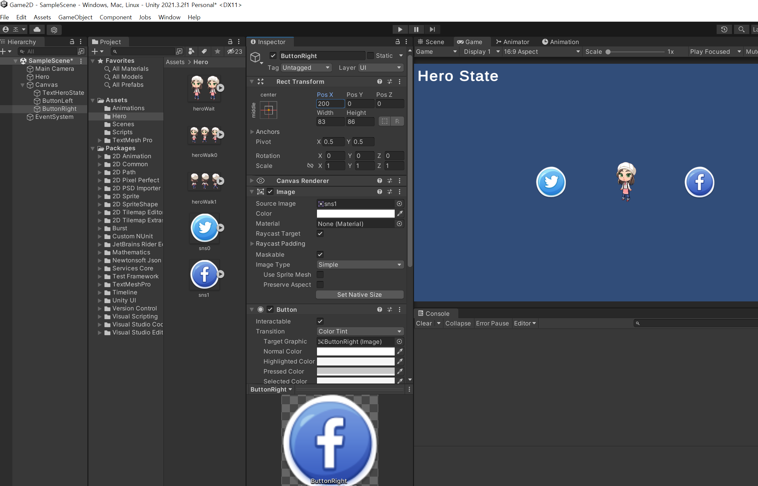Toggle hidden packages count icon
The image size is (758, 486).
pyautogui.click(x=235, y=51)
